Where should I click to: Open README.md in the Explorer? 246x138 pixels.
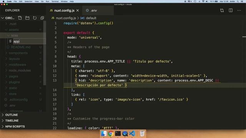21,47
